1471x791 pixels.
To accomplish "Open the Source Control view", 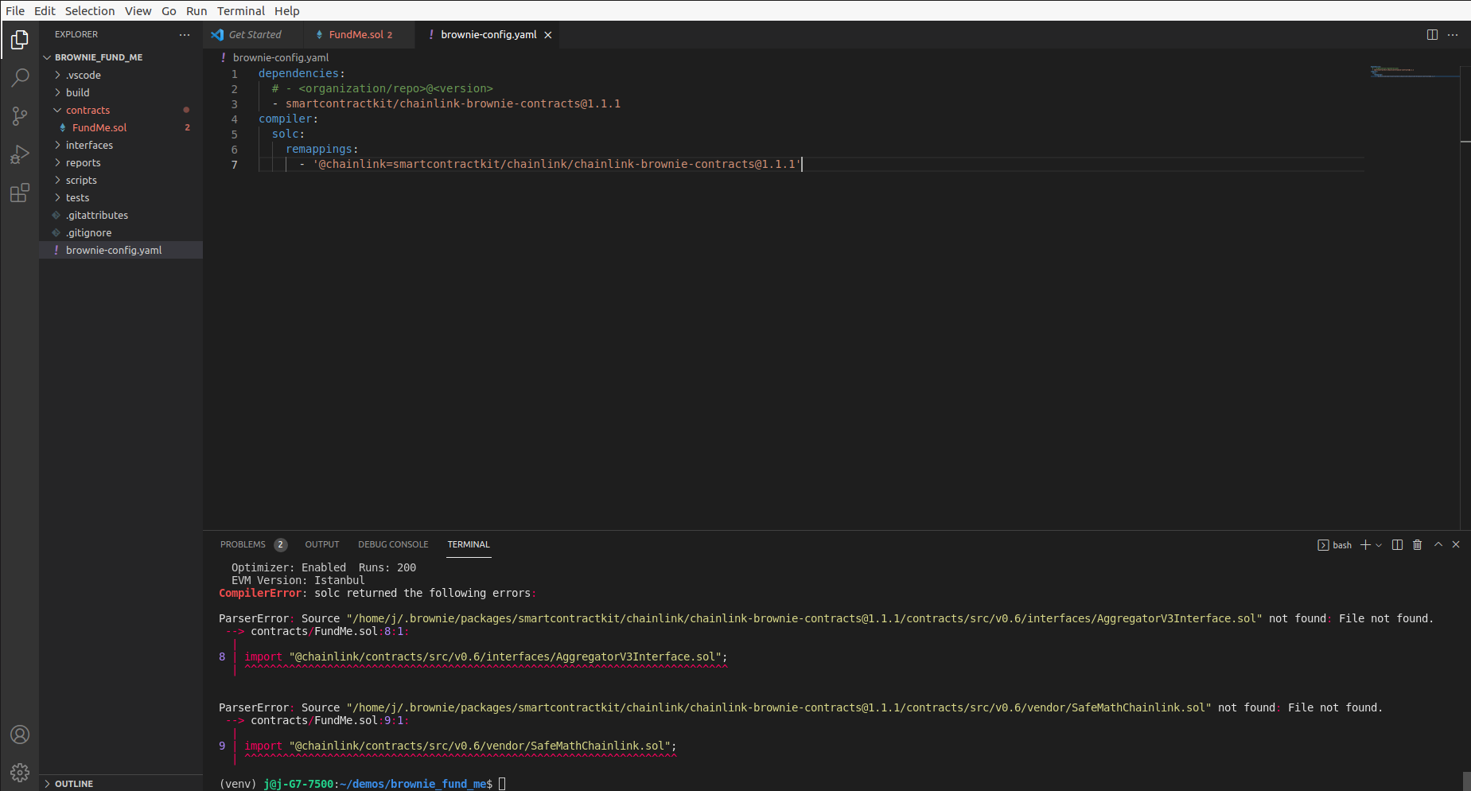I will (20, 116).
